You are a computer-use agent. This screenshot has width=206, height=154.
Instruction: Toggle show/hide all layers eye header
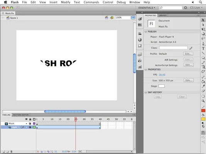[x=26, y=119]
